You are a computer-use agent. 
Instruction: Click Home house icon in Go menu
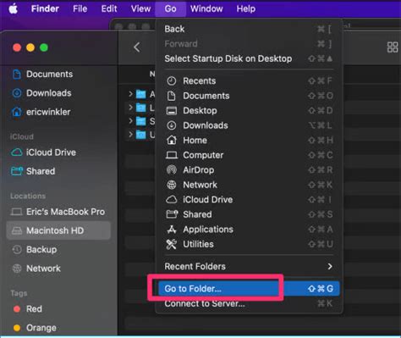[172, 140]
